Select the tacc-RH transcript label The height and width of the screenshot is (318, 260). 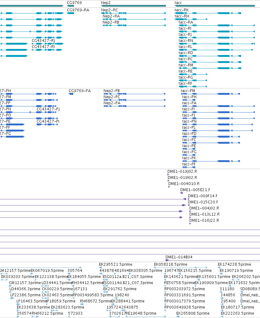pyautogui.click(x=182, y=16)
